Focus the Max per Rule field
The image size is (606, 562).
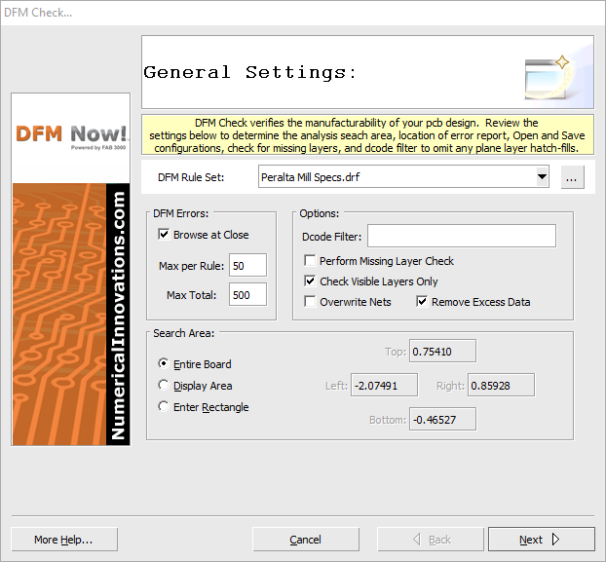(x=247, y=265)
